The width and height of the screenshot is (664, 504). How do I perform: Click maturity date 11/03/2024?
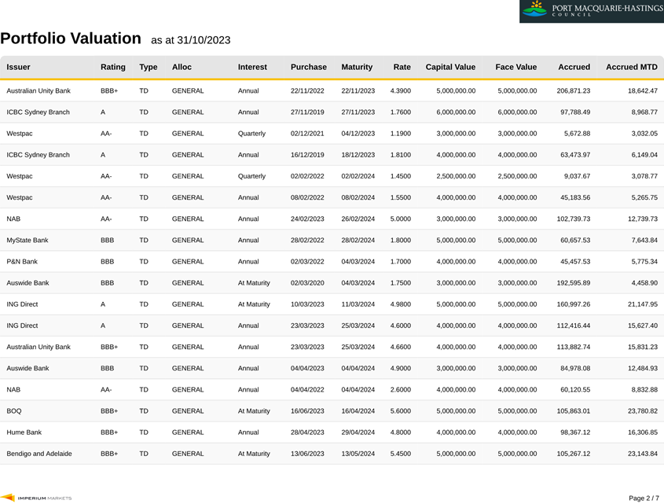[358, 304]
